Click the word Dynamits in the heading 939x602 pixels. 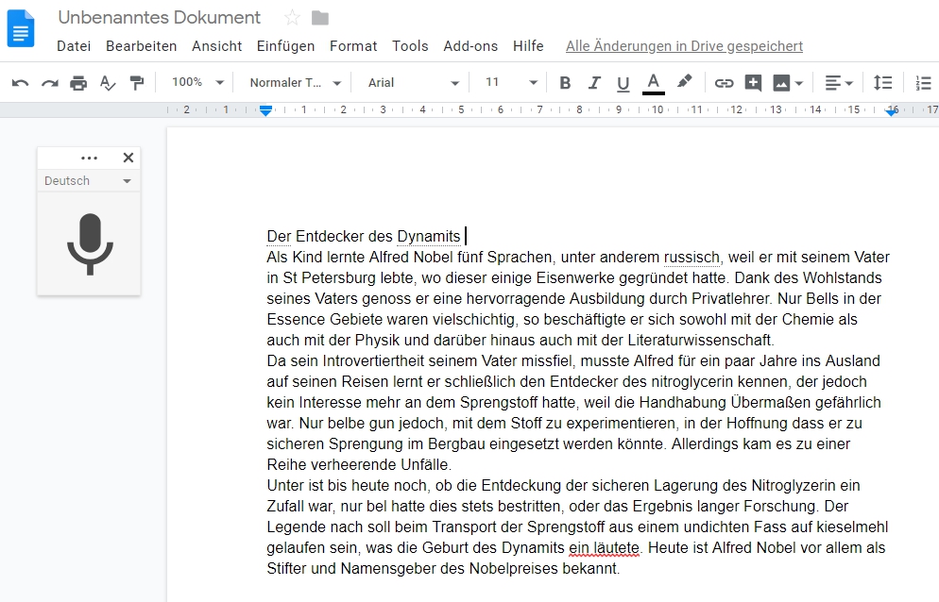pyautogui.click(x=429, y=237)
